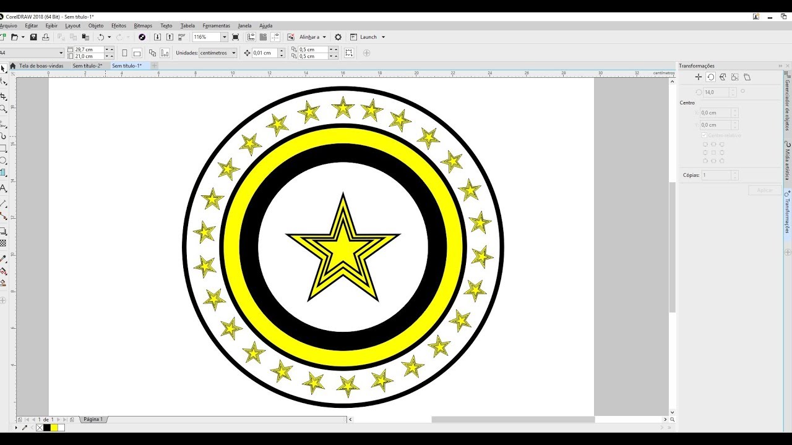
Task: Select the Drop Shadow tool
Action: coord(3,231)
